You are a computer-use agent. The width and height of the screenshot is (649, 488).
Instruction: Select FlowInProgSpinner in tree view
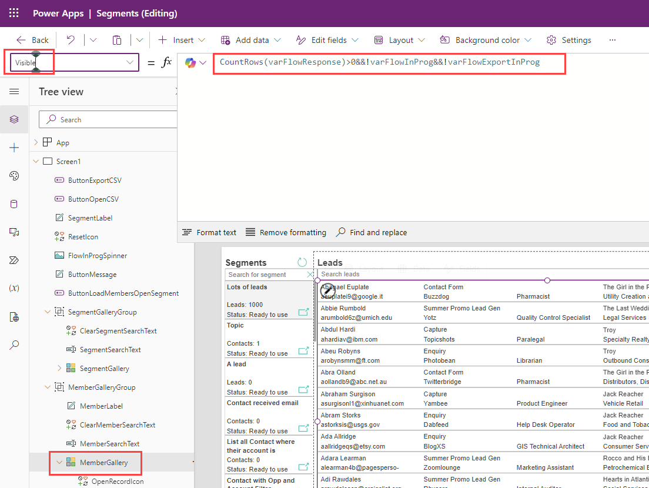pyautogui.click(x=98, y=256)
